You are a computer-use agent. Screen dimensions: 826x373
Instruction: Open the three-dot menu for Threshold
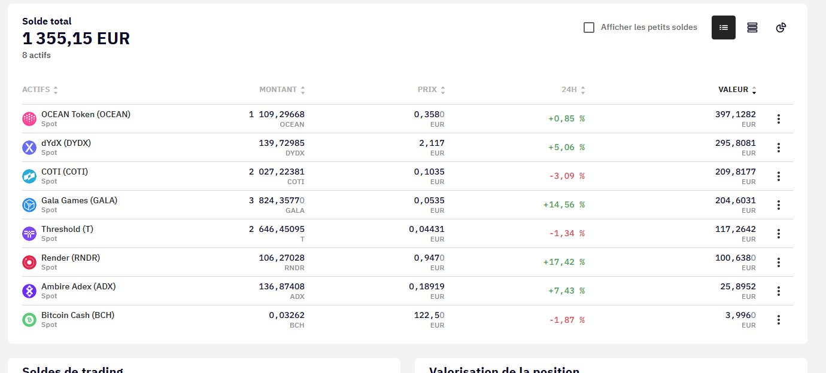(778, 234)
